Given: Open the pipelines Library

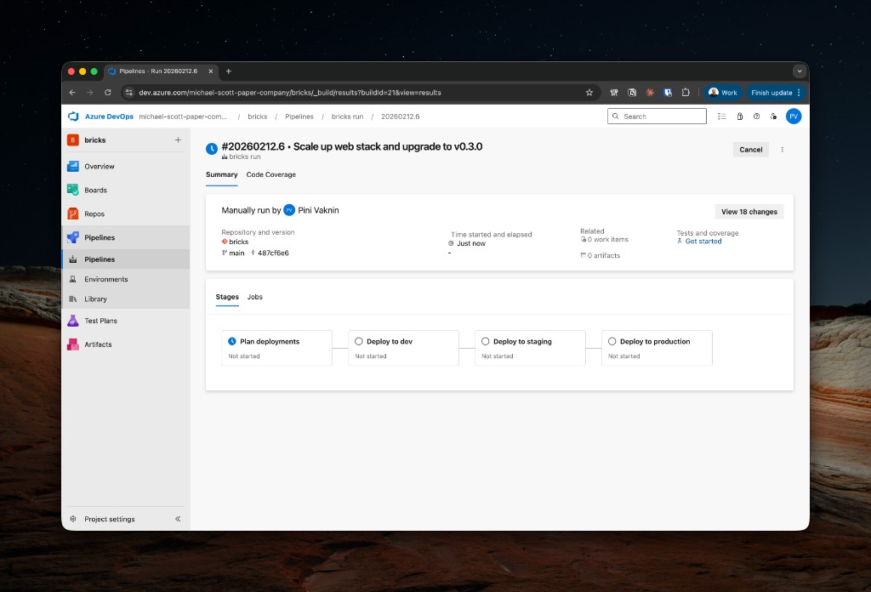Looking at the screenshot, I should click(x=95, y=299).
